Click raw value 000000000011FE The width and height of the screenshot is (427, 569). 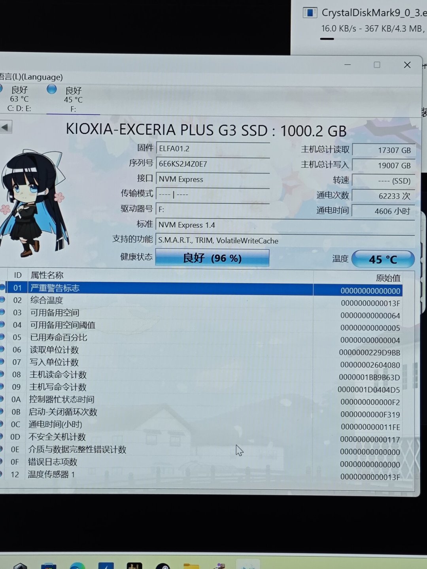click(x=370, y=427)
